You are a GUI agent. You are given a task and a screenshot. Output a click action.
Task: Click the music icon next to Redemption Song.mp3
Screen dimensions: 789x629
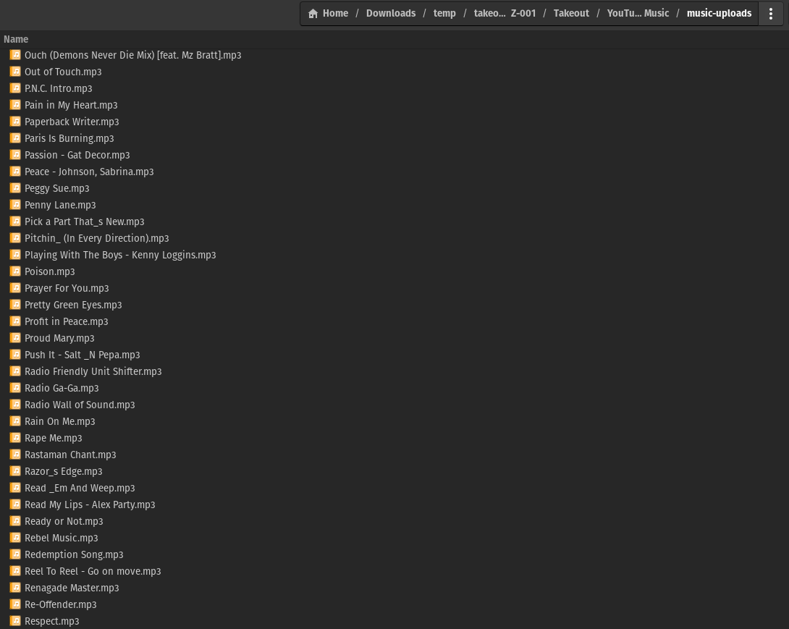[x=15, y=554]
